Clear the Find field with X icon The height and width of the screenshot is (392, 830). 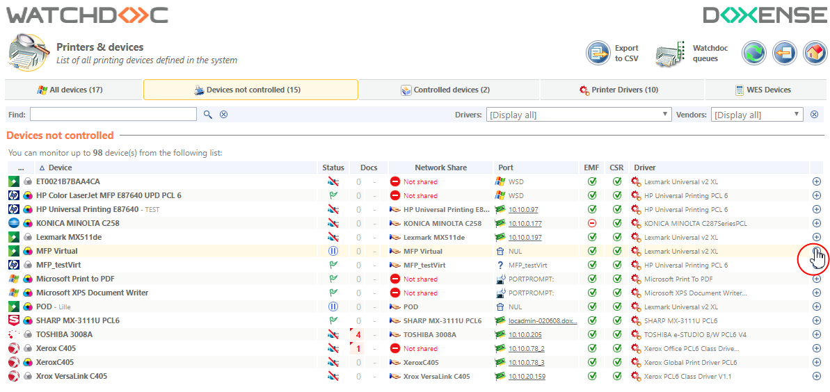coord(223,114)
